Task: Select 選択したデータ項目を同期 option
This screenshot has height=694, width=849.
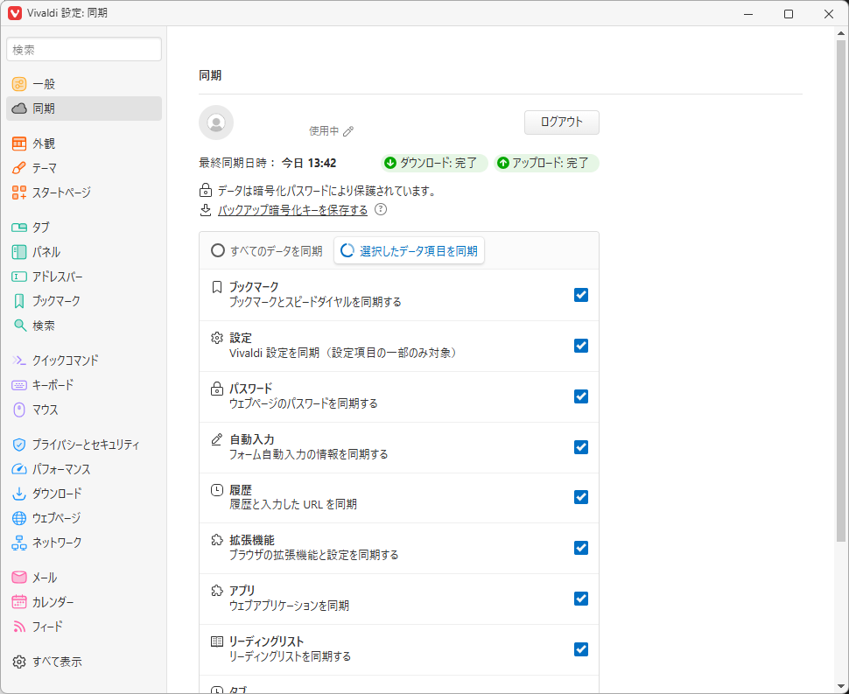Action: click(x=409, y=250)
